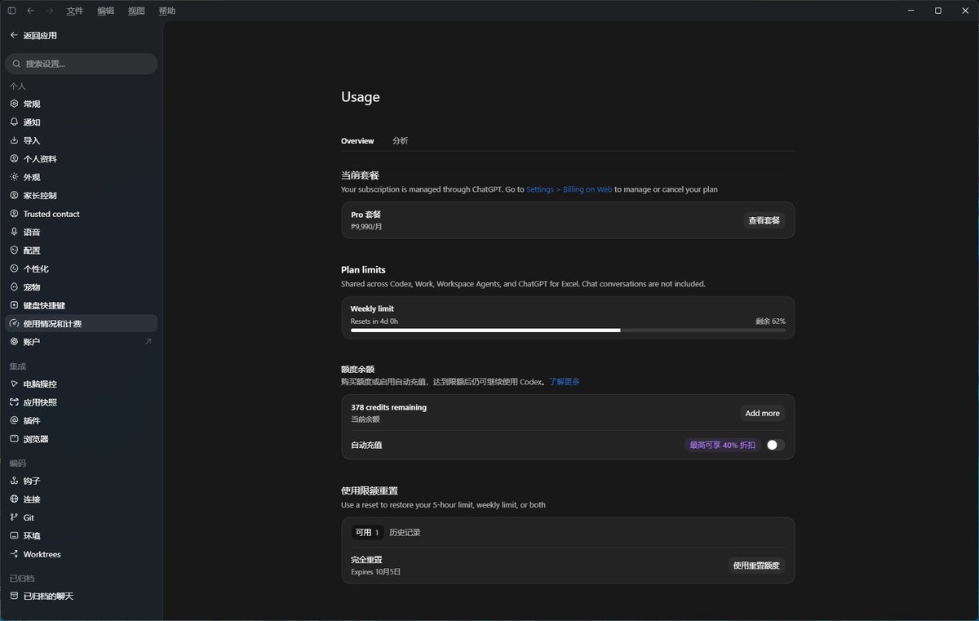Image resolution: width=979 pixels, height=621 pixels.
Task: Open the 了解更多 link
Action: tap(564, 381)
